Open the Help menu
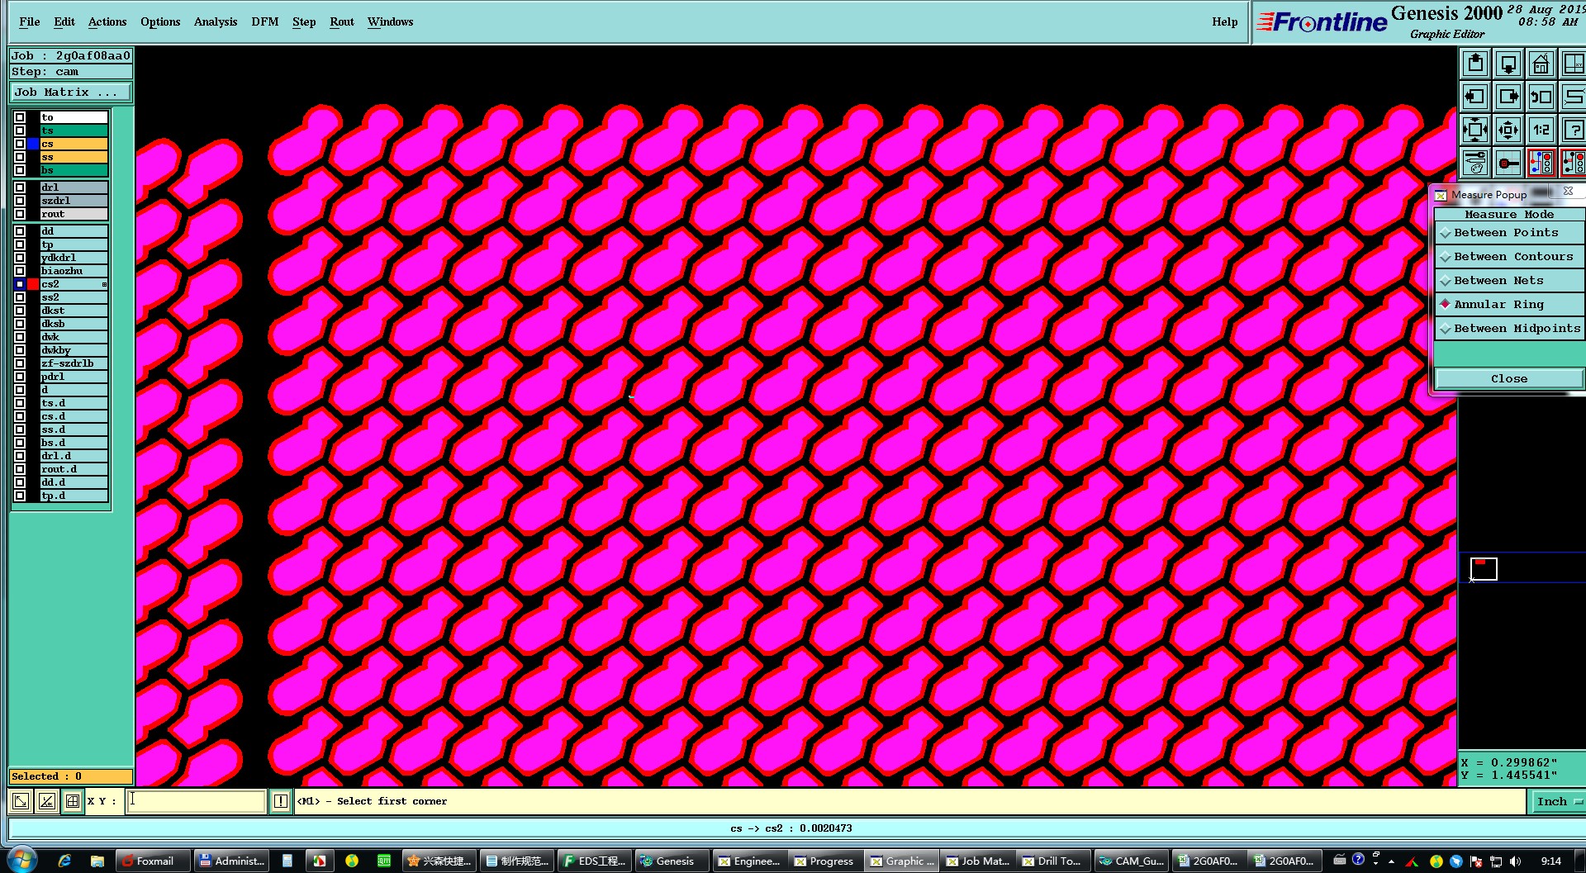Image resolution: width=1586 pixels, height=873 pixels. click(x=1225, y=22)
